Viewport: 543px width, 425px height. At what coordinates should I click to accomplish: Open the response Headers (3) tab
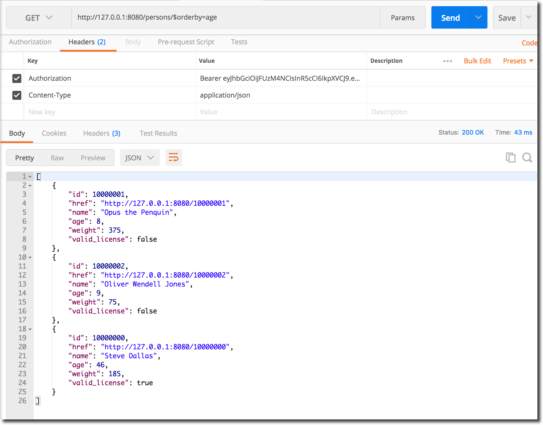coord(102,133)
